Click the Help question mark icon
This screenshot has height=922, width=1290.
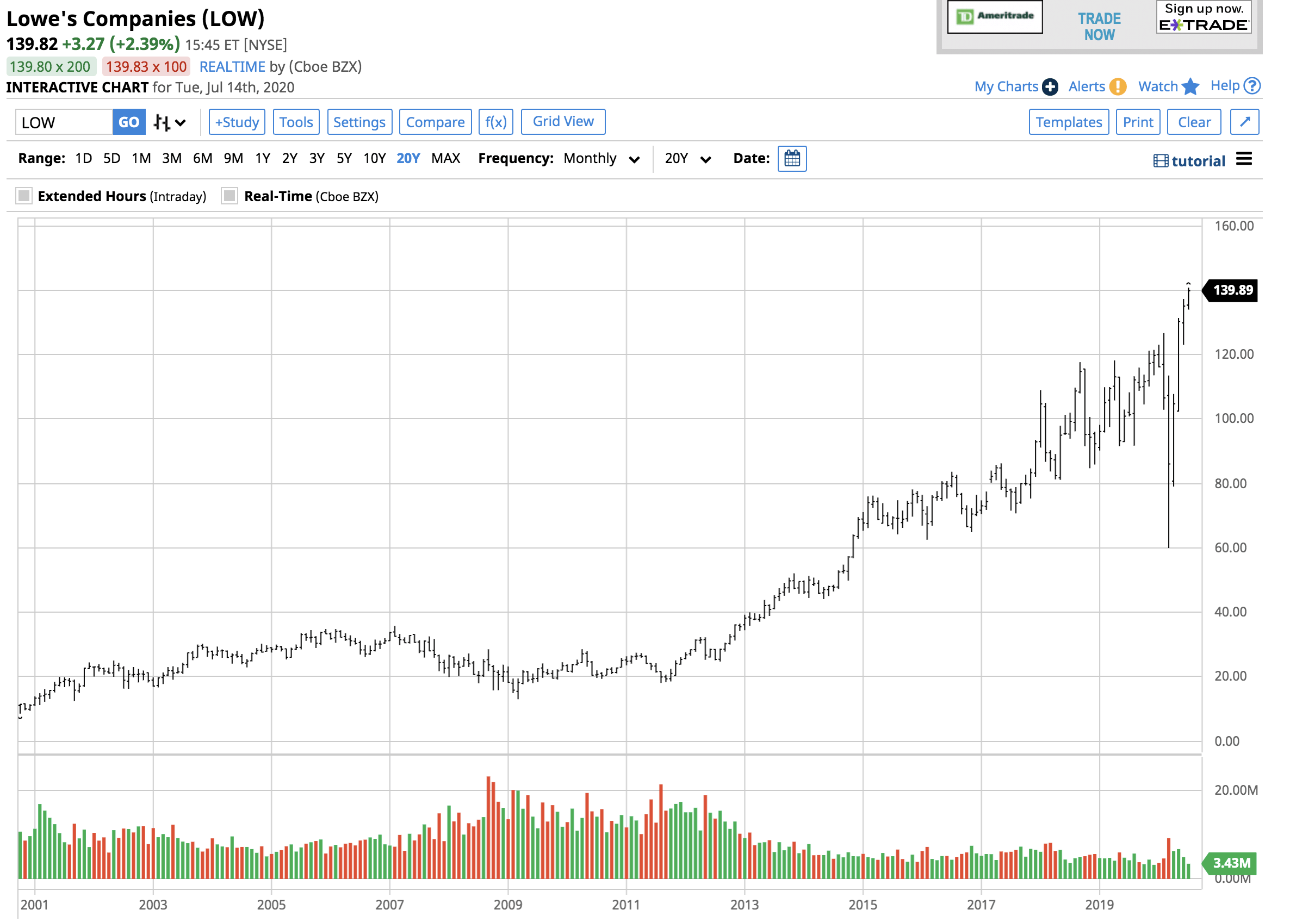1251,86
